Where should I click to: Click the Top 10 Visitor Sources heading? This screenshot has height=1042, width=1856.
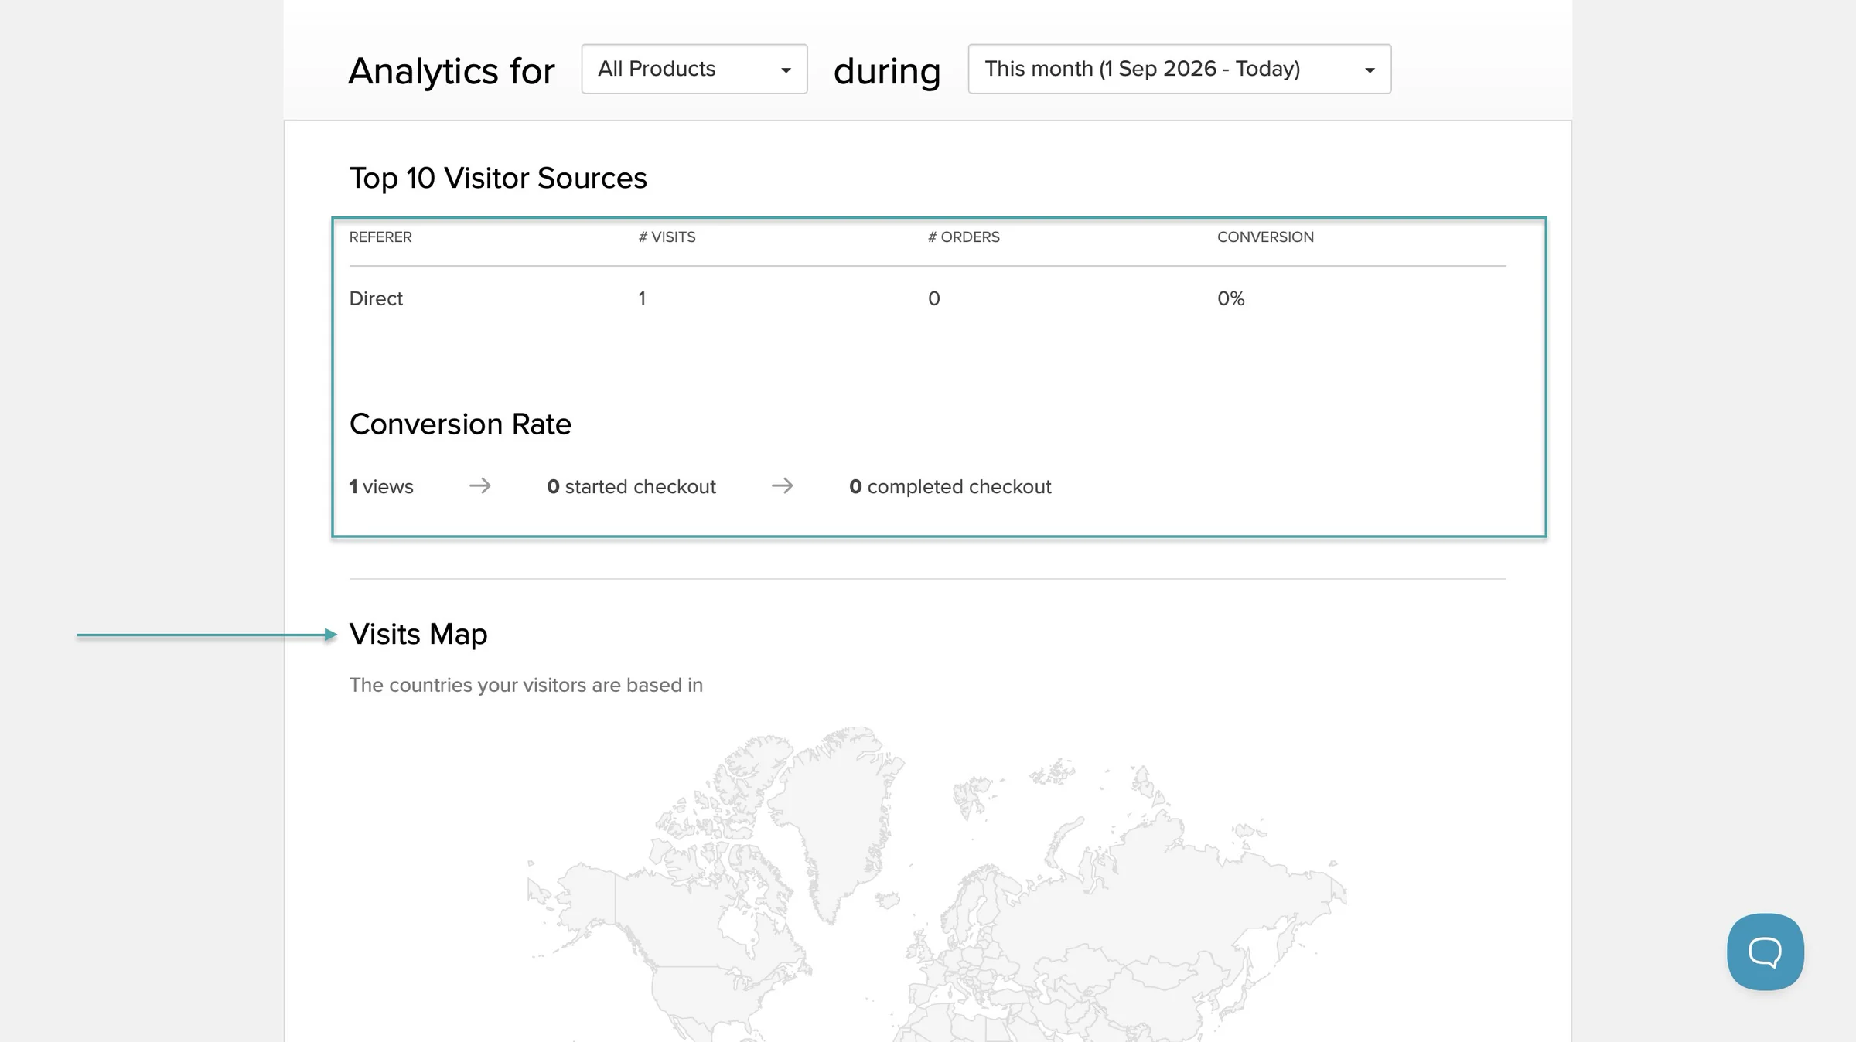tap(498, 178)
